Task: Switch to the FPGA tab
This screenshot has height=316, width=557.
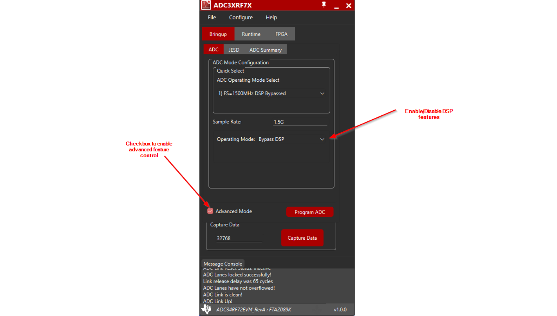Action: tap(281, 34)
